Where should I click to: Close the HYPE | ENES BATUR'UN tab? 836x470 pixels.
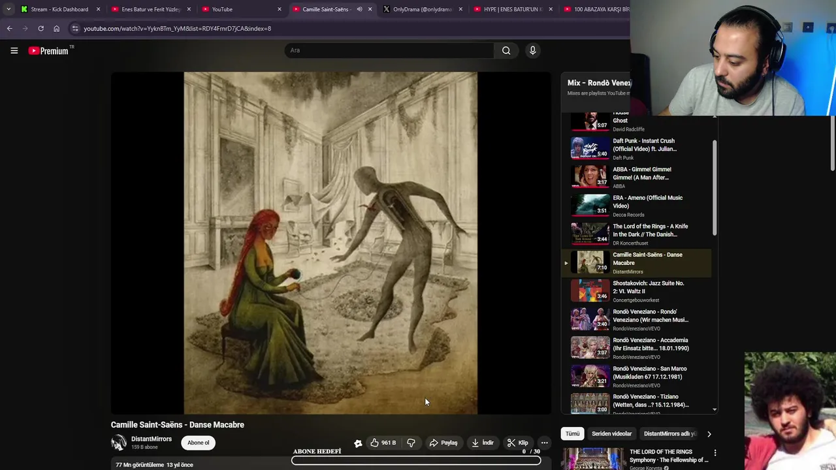point(551,9)
